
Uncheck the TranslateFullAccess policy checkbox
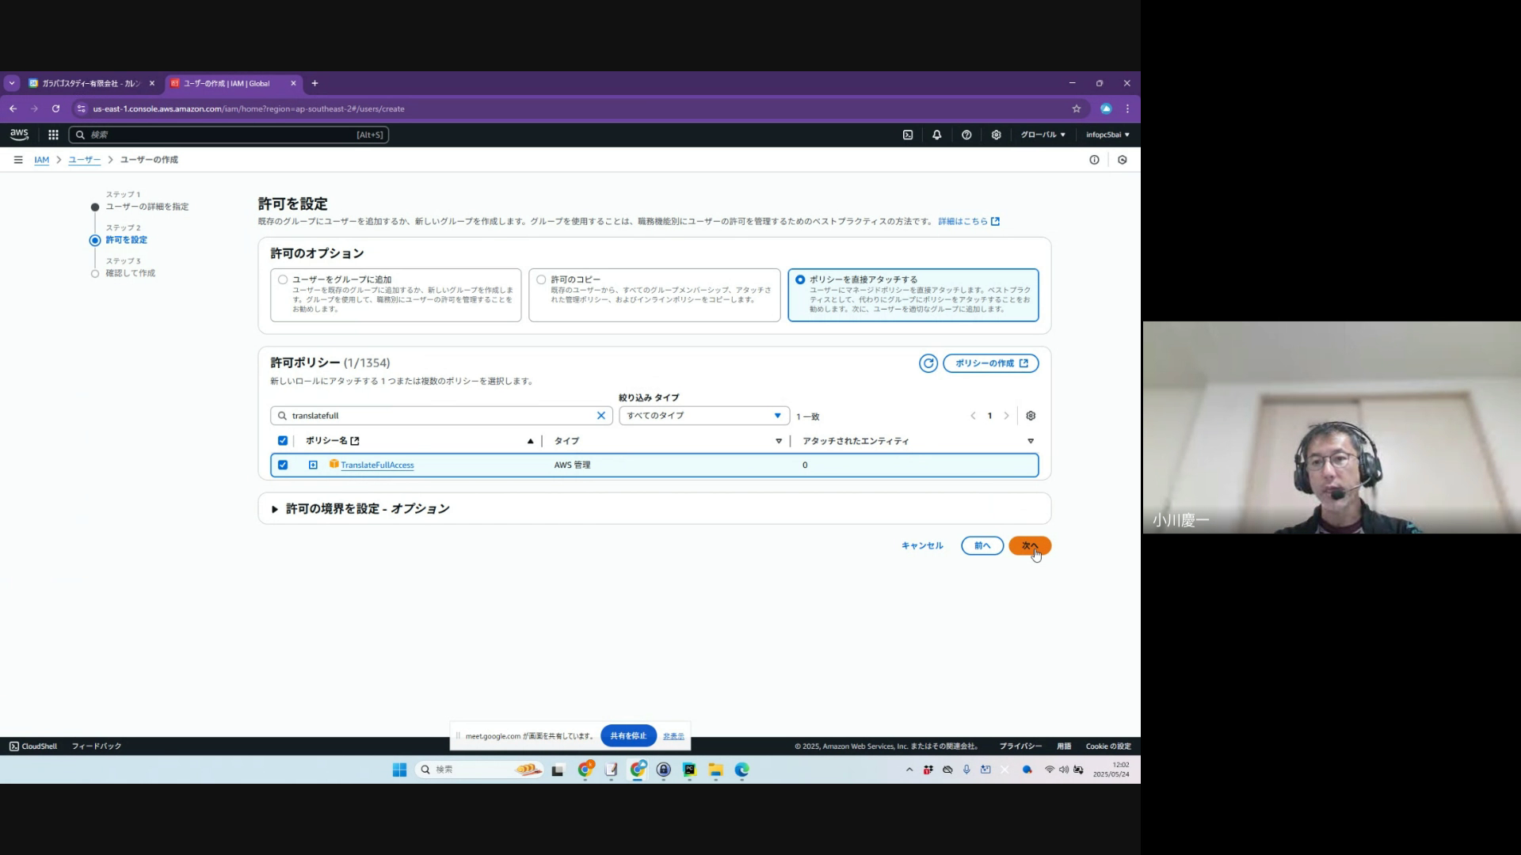coord(283,465)
